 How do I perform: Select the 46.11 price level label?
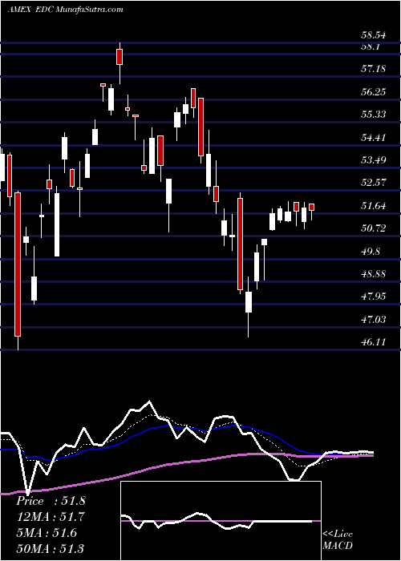[x=374, y=342]
